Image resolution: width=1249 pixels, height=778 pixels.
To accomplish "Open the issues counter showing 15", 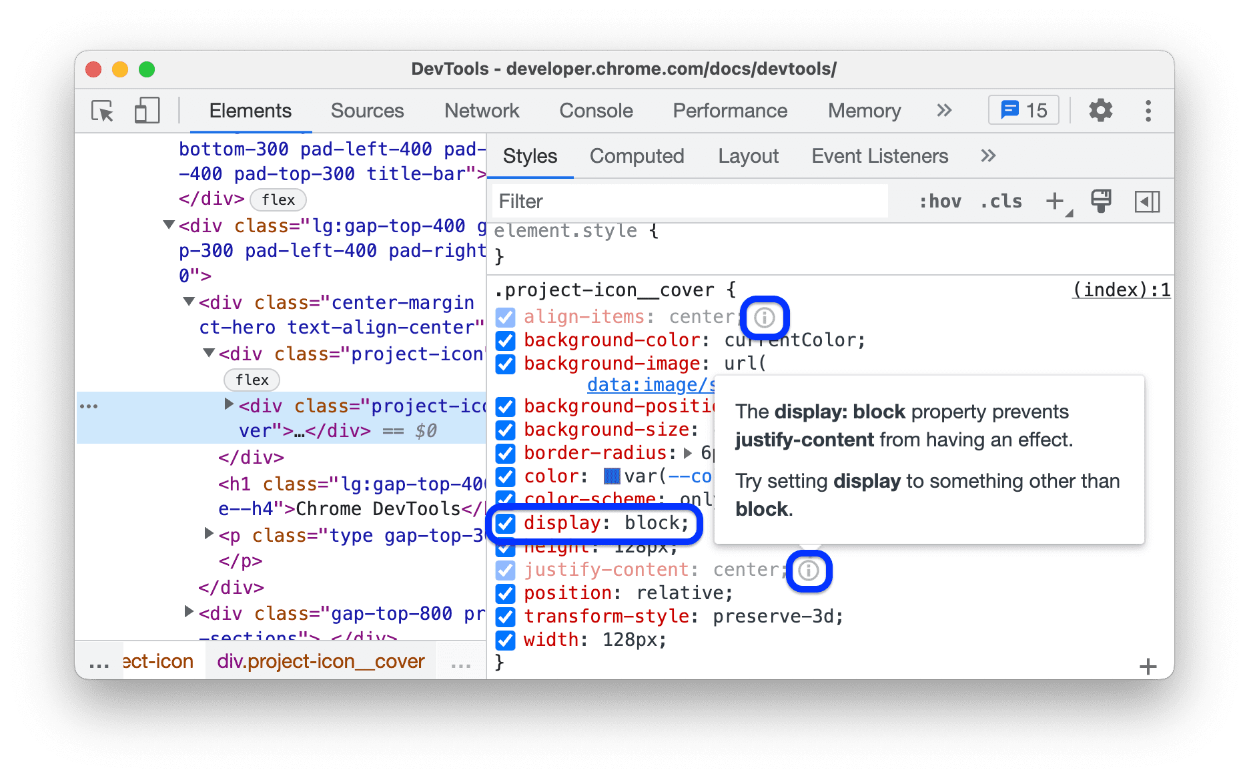I will pos(1022,109).
